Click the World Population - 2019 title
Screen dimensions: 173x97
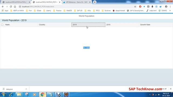[14, 20]
